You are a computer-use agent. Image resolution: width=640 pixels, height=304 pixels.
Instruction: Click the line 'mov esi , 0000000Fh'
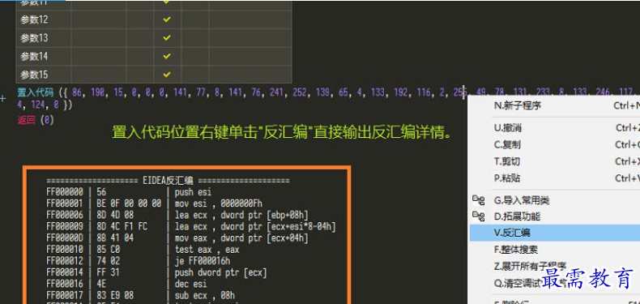[219, 203]
